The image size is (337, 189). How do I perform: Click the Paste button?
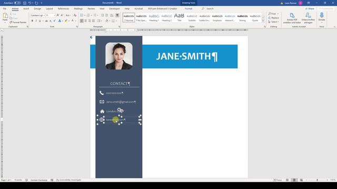5,17
